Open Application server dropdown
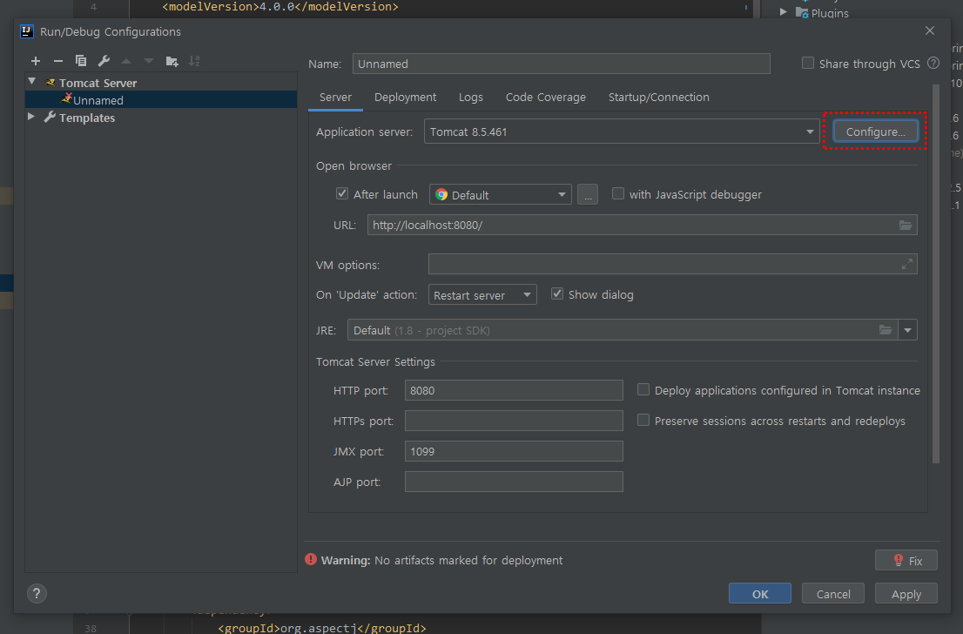 (x=622, y=132)
